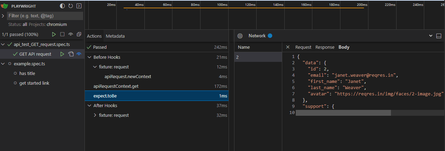The height and width of the screenshot is (151, 445).
Task: Toggle the output terminal icon
Action: click(79, 6)
